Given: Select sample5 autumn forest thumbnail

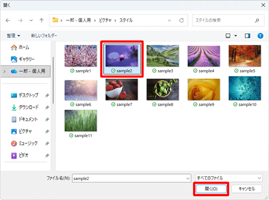Looking at the screenshot, I should click(245, 56).
